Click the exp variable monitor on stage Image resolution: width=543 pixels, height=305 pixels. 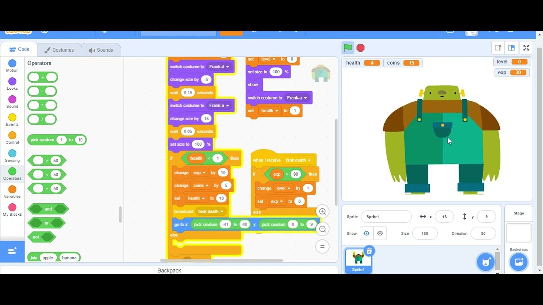512,72
